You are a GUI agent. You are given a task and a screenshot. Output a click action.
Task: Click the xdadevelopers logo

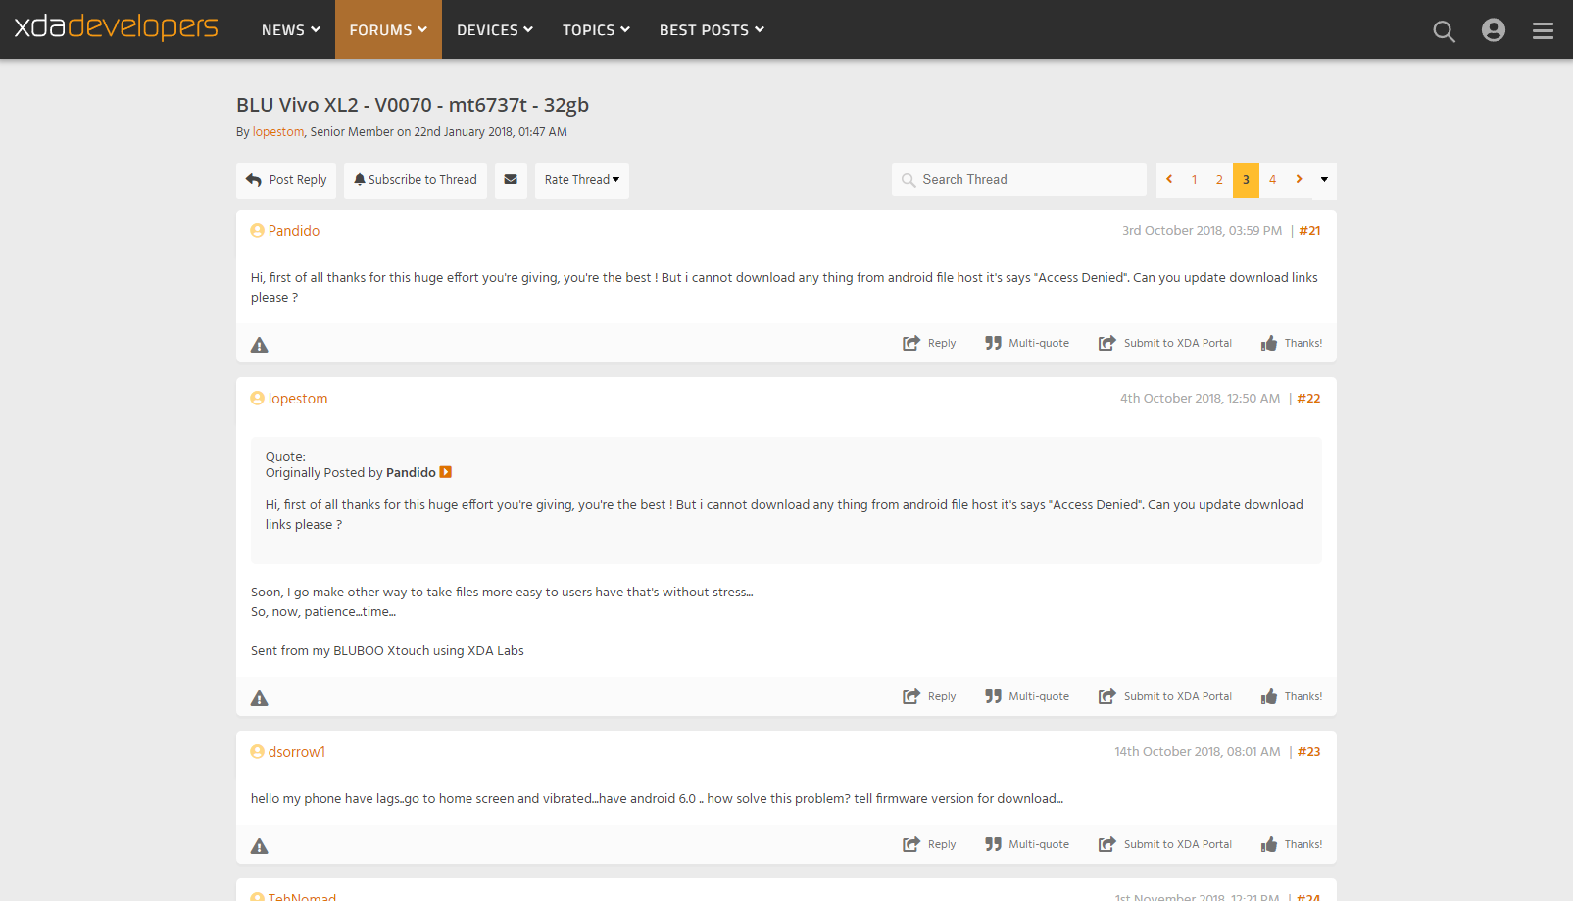tap(115, 28)
